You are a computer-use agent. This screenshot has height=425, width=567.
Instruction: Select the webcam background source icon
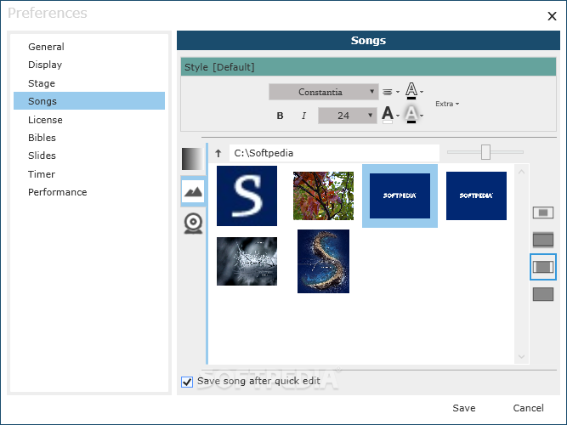[193, 224]
